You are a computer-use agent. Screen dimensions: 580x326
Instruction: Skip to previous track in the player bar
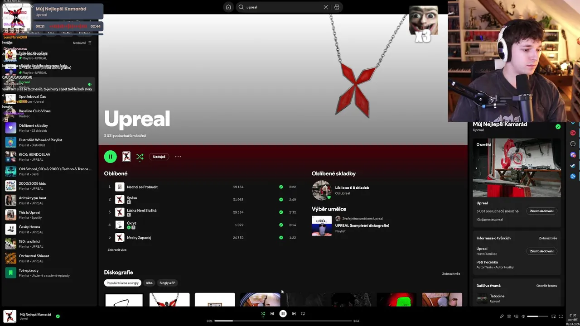pos(272,313)
